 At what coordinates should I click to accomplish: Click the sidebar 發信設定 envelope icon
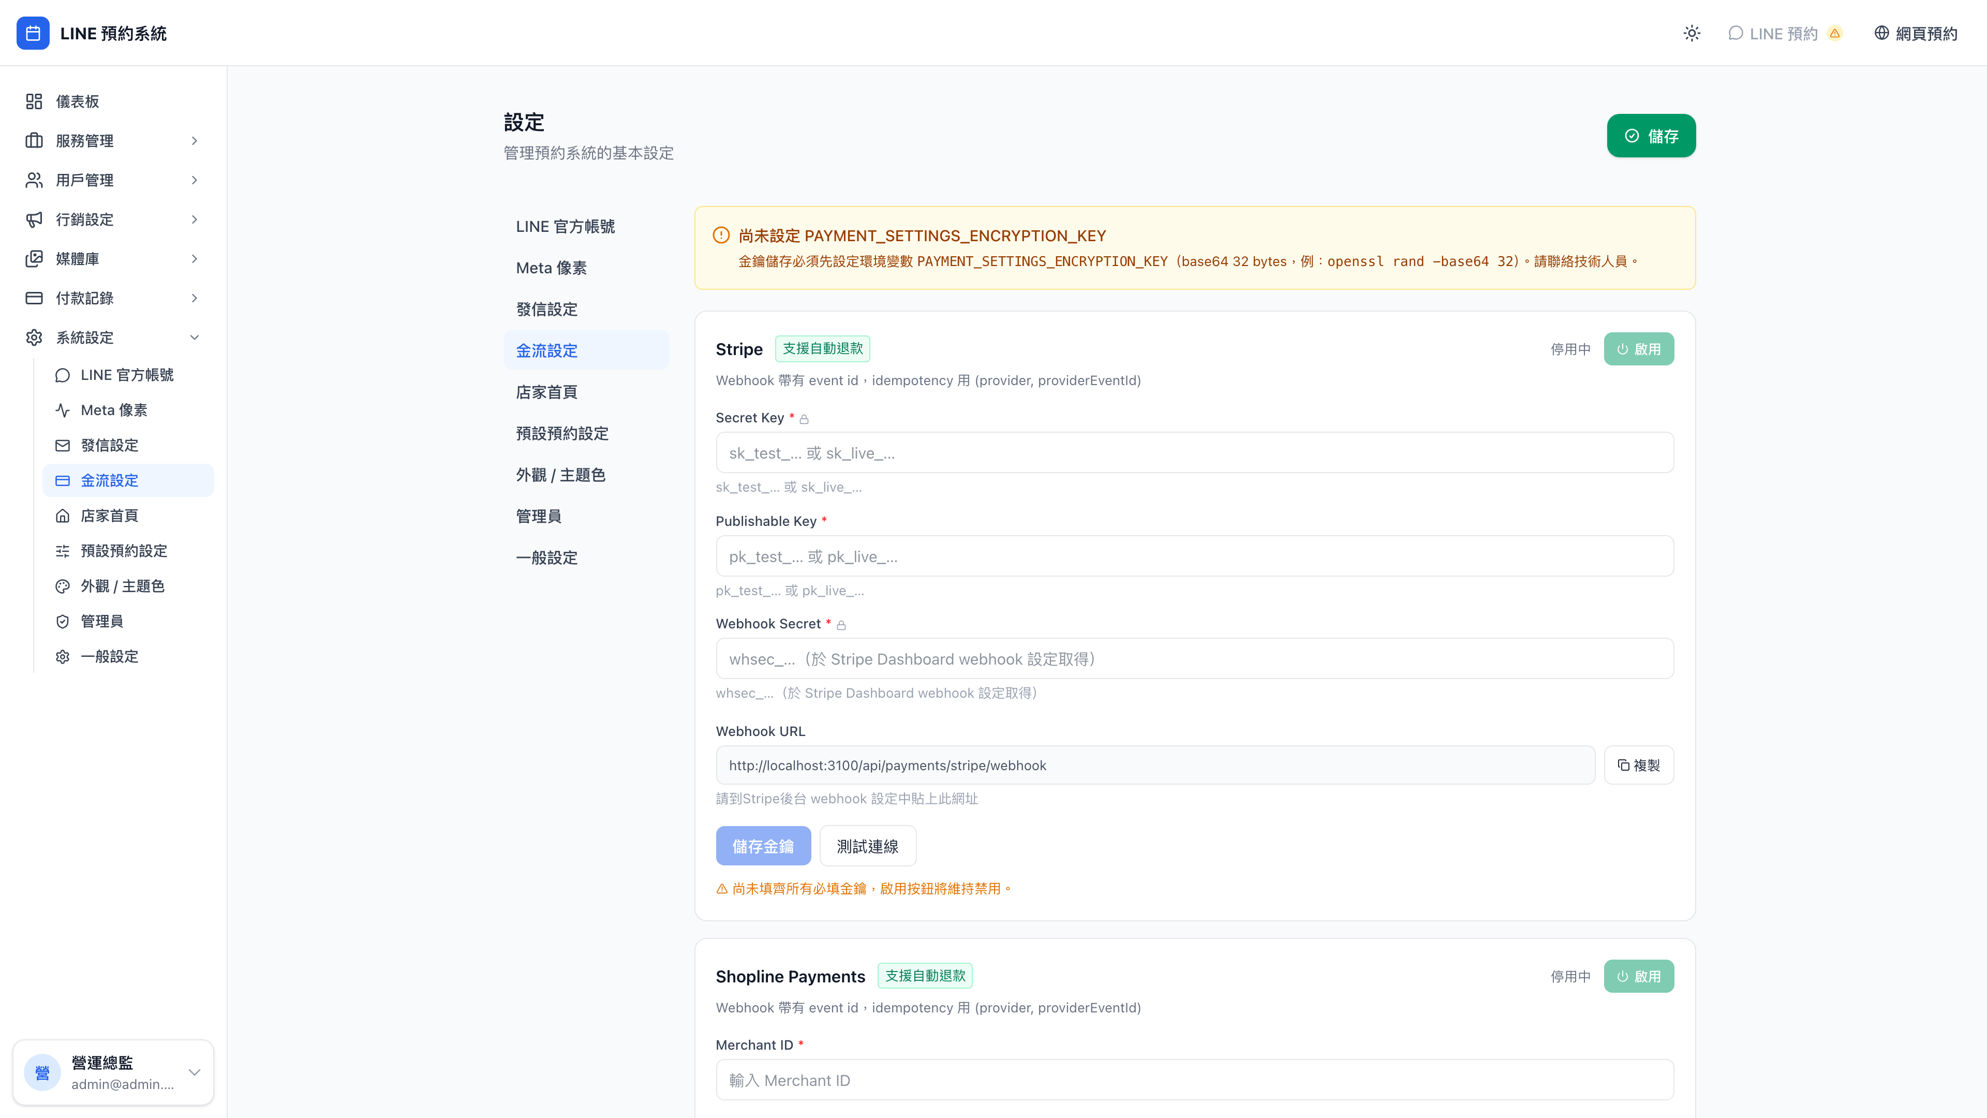(x=63, y=445)
